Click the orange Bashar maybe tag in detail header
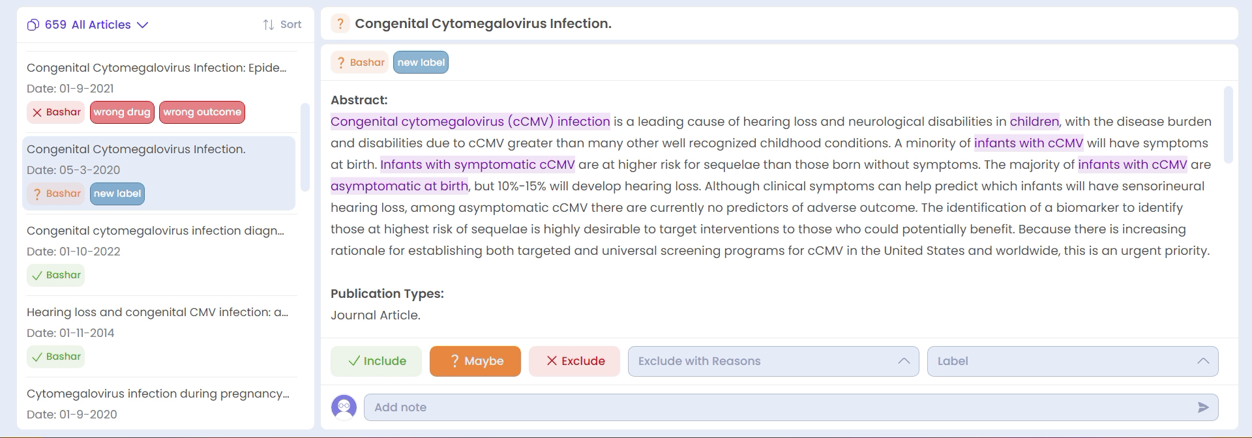The height and width of the screenshot is (438, 1252). pos(359,63)
